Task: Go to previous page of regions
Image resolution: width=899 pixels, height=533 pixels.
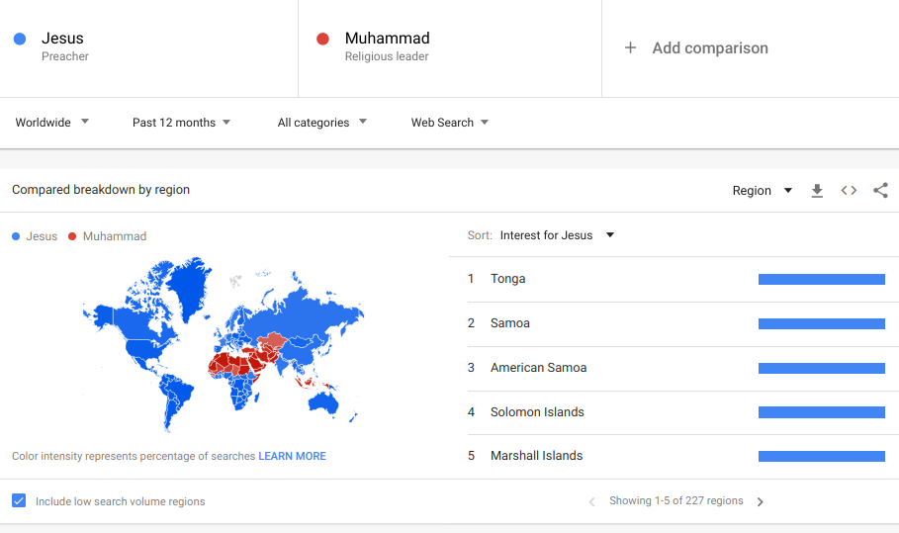Action: 591,502
